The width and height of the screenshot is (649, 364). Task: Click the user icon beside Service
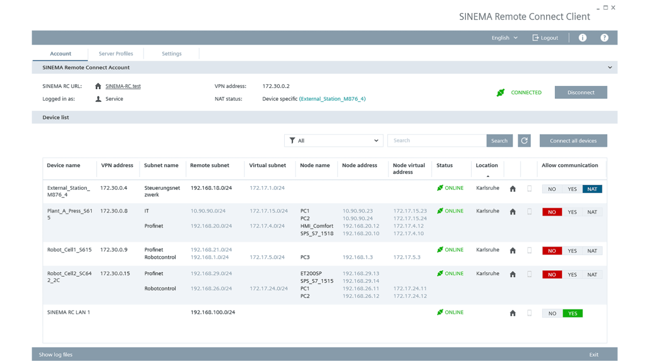click(x=98, y=99)
